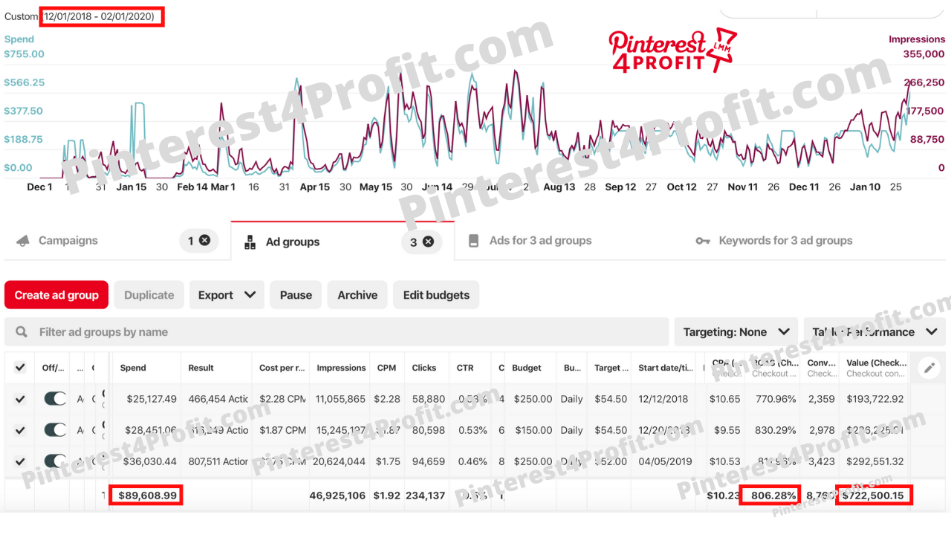Sort by the CPM column header

(x=386, y=368)
